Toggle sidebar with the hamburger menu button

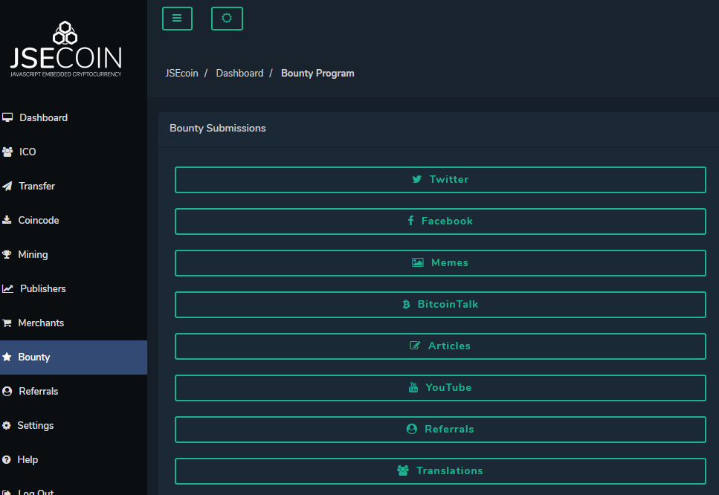177,19
